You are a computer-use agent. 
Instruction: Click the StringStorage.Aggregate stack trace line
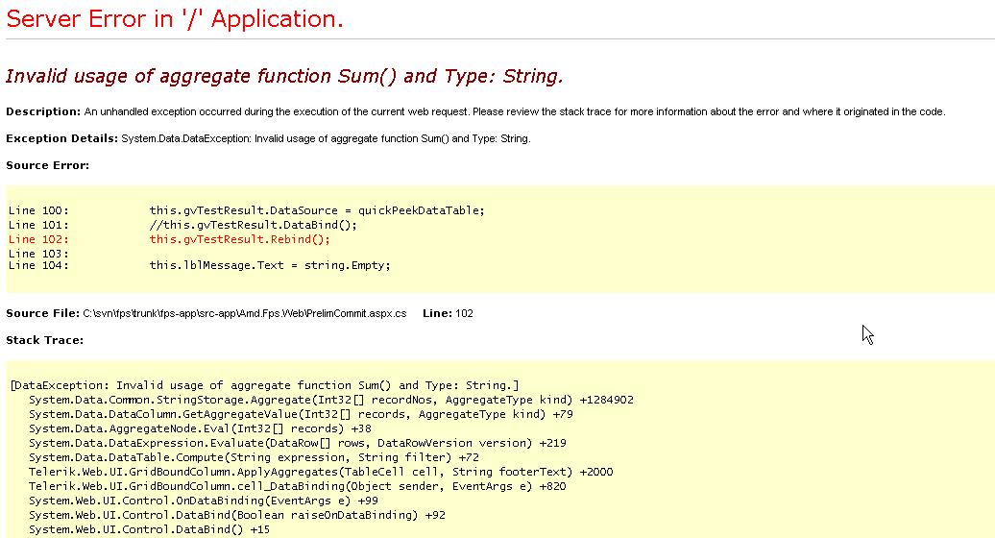pyautogui.click(x=330, y=400)
